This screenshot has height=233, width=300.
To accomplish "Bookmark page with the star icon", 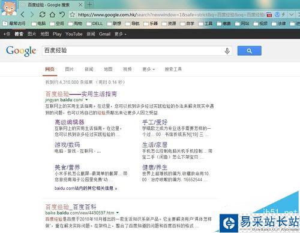I will [x=73, y=14].
